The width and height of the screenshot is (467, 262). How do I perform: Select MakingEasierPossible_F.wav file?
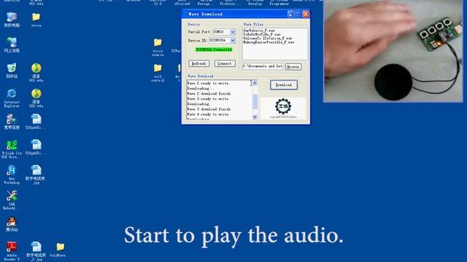pyautogui.click(x=269, y=42)
